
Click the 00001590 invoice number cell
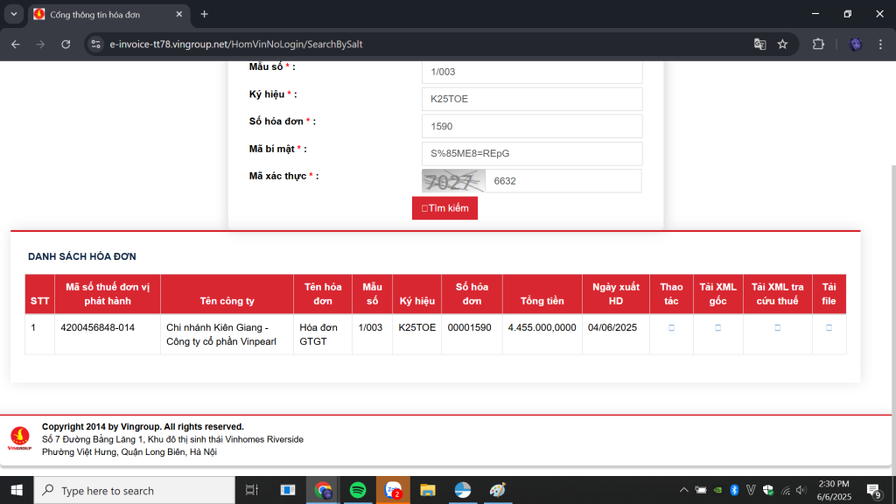click(472, 334)
